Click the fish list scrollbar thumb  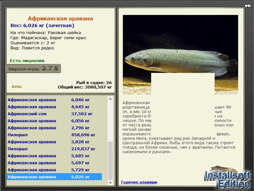point(110,161)
